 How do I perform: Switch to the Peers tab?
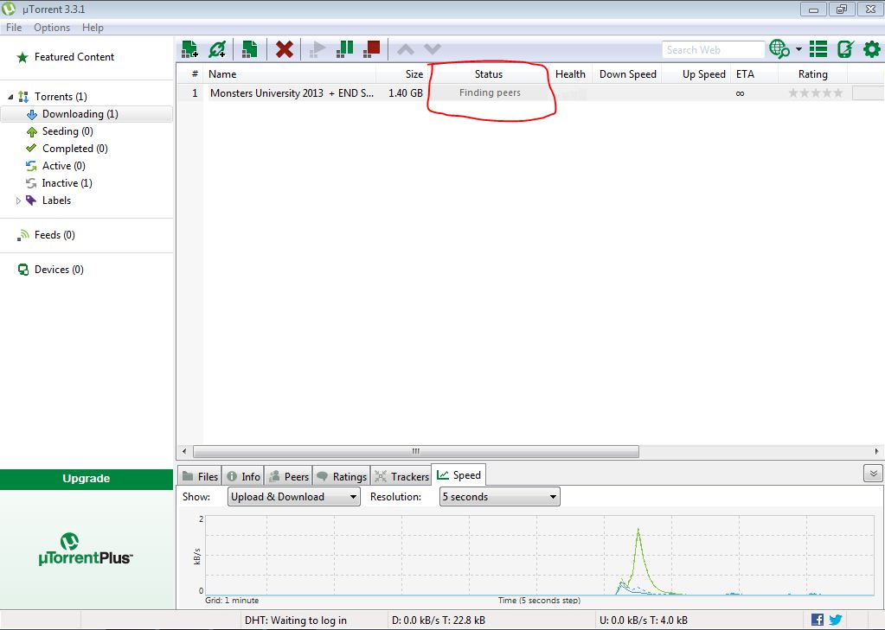pos(288,476)
